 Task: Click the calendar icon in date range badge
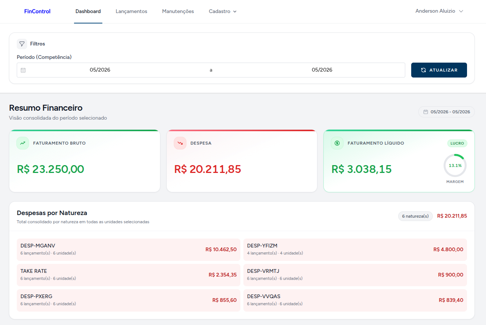[426, 112]
